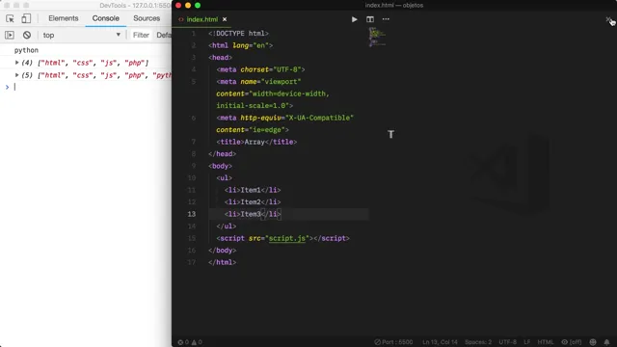The image size is (617, 347).
Task: Focus the console prompt input line
Action: 91,87
